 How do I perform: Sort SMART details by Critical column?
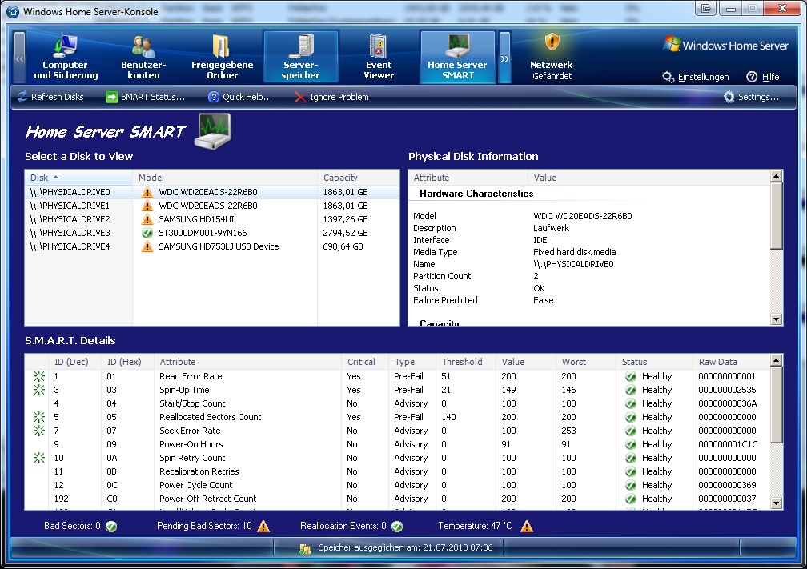[x=365, y=362]
